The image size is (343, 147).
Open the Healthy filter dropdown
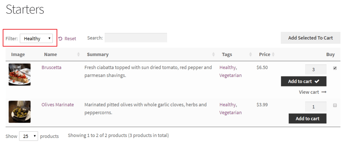point(36,39)
